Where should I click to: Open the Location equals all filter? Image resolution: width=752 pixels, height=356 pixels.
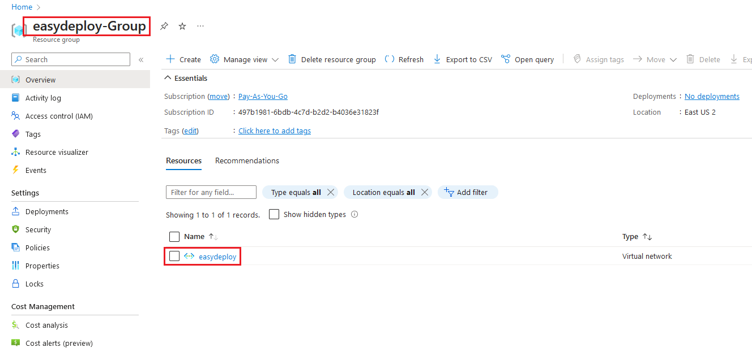point(384,192)
